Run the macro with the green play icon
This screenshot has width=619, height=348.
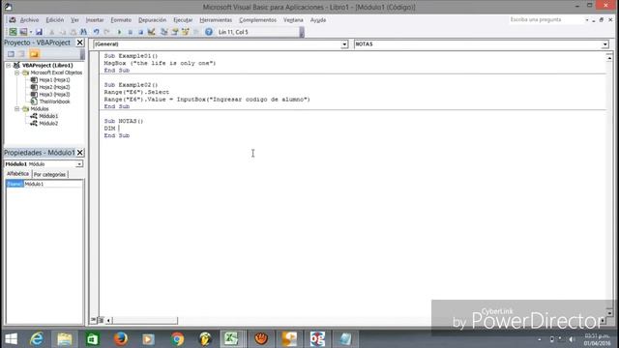click(x=119, y=32)
